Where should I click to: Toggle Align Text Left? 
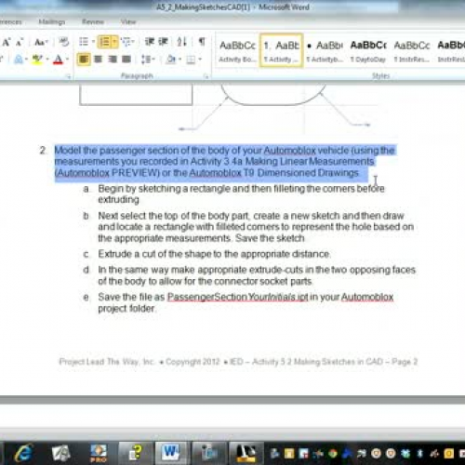click(84, 59)
